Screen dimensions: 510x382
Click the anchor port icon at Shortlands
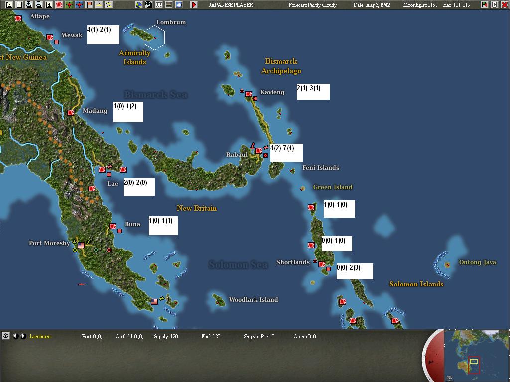[315, 260]
